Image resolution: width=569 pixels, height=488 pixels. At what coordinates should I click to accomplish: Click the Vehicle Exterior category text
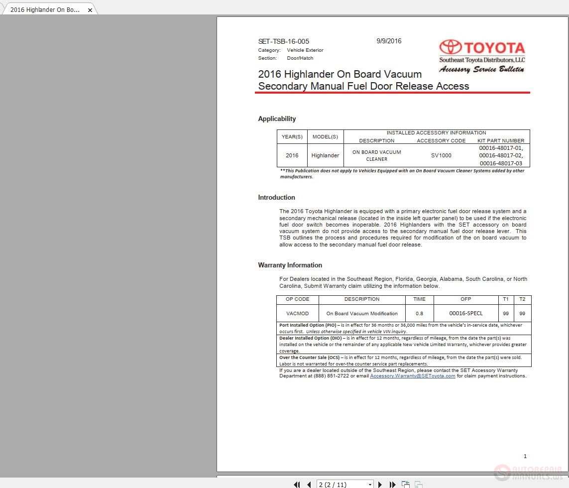pos(305,50)
